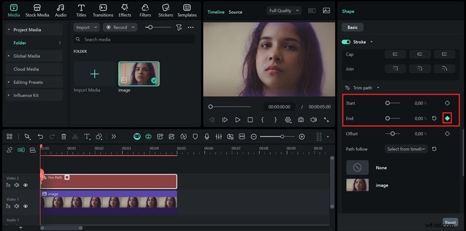
Task: Go to the Stickers tab
Action: 165,10
